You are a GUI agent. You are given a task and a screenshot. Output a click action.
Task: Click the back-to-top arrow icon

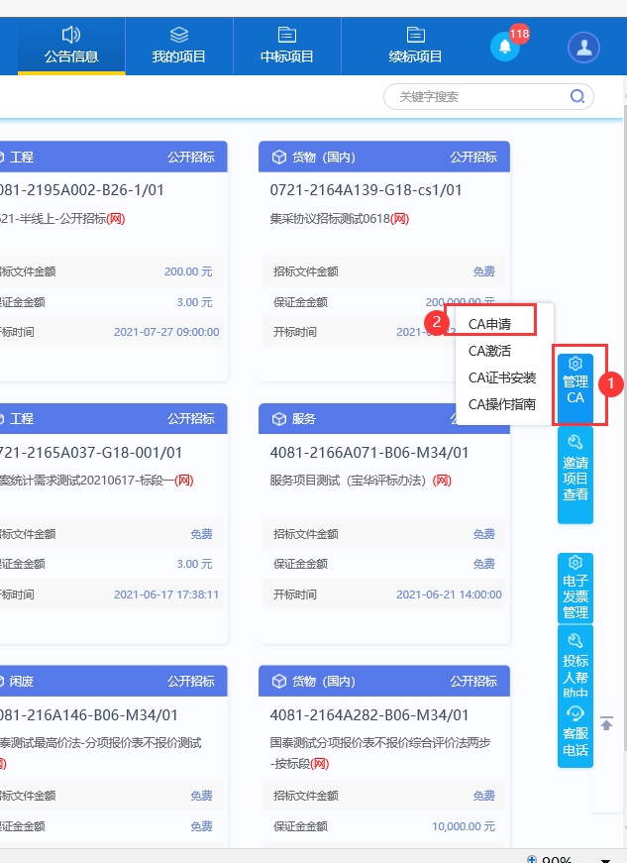click(606, 724)
